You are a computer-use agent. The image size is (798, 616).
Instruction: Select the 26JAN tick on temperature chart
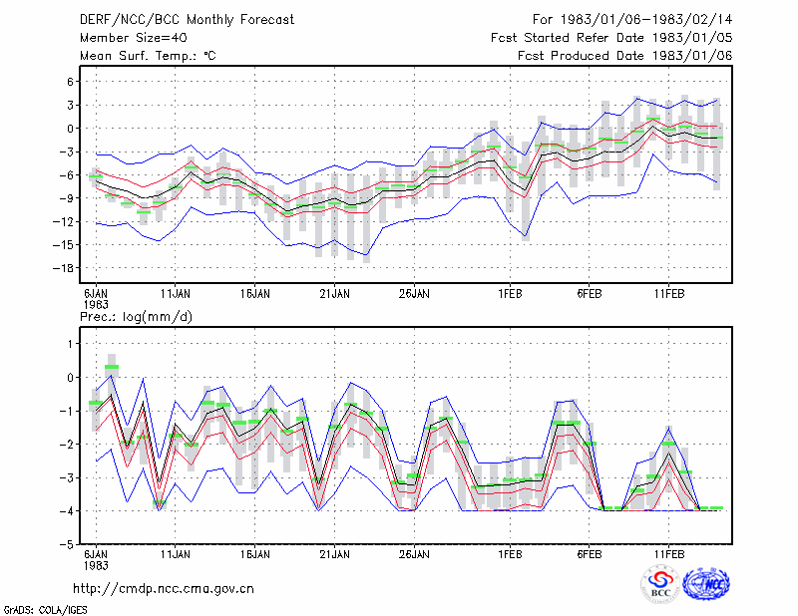pyautogui.click(x=414, y=294)
